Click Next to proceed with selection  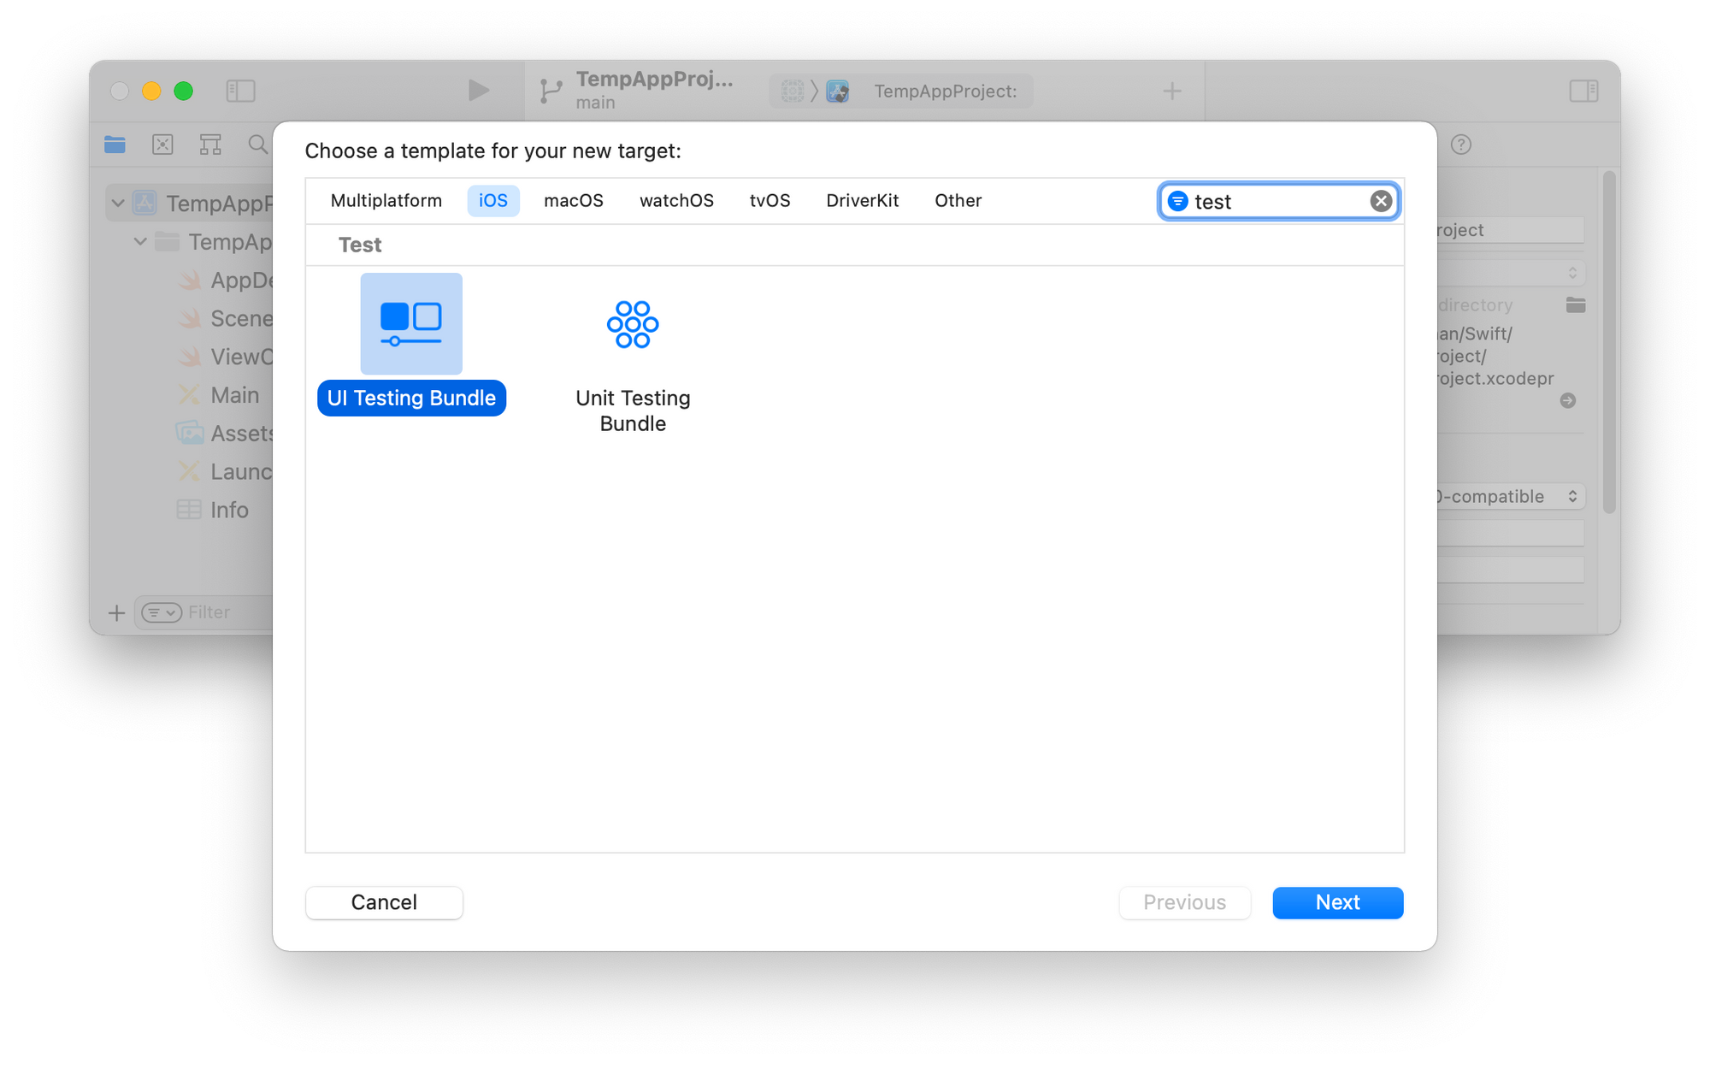[1337, 903]
